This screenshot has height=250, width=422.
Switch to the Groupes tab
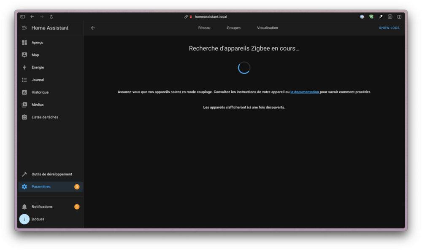pos(234,28)
